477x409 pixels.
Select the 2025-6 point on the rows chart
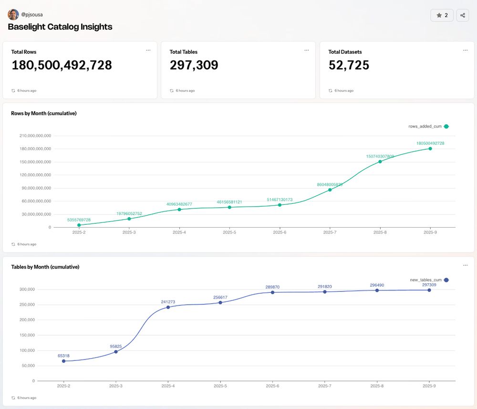pyautogui.click(x=280, y=205)
